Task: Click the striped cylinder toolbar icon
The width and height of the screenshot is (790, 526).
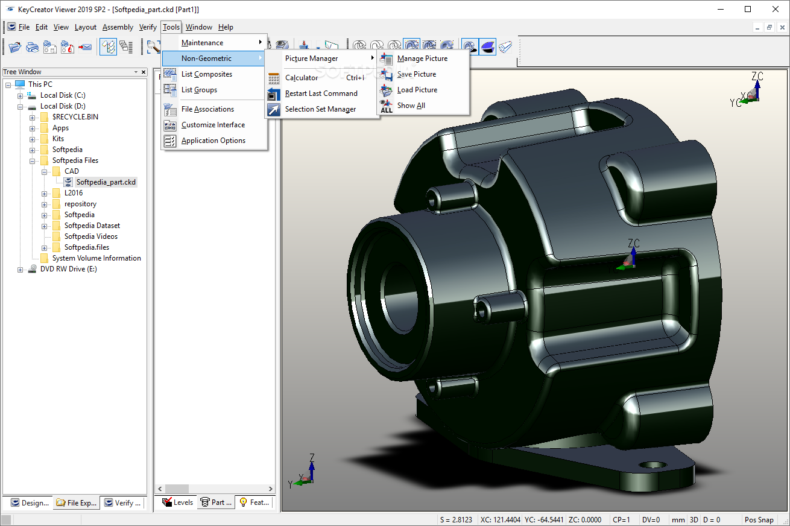Action: (505, 46)
